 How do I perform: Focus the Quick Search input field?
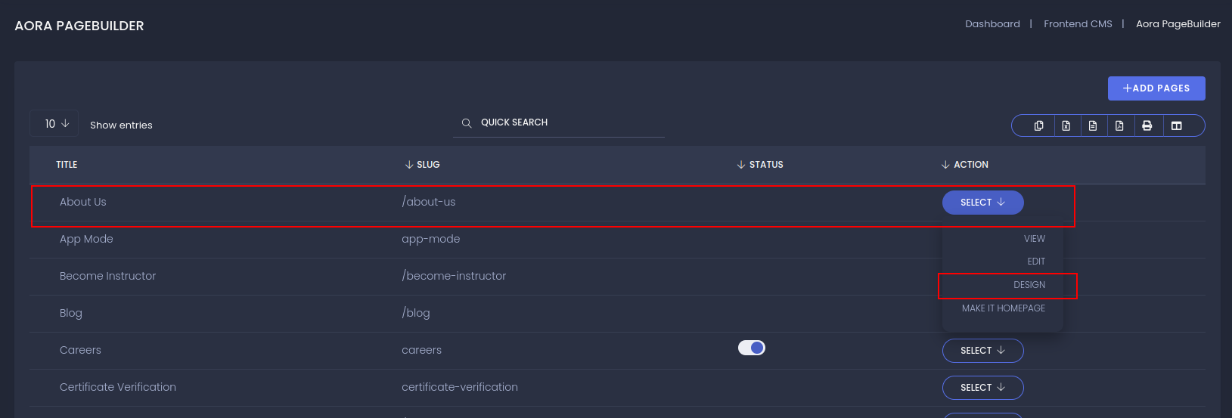(559, 122)
